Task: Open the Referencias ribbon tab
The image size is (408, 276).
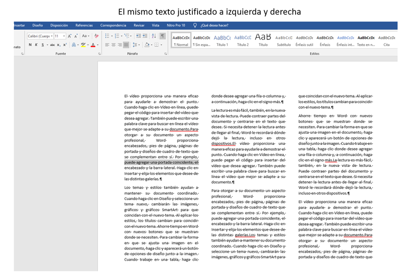Action: click(84, 25)
